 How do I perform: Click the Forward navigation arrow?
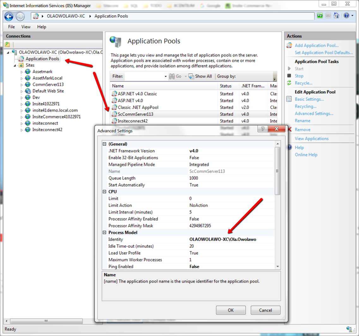tap(20, 16)
